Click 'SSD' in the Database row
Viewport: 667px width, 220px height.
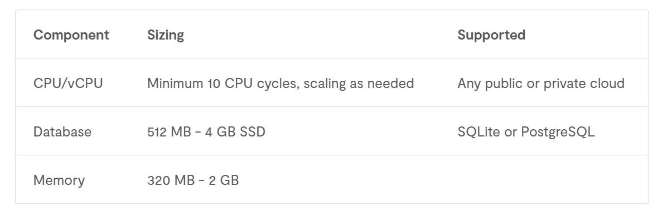point(253,131)
